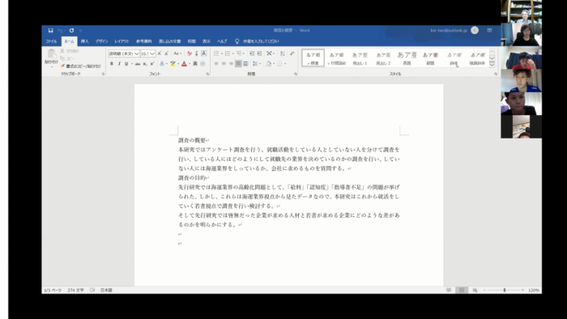Click the zoom slider handle in the status bar
This screenshot has height=319, width=567.
(505, 290)
